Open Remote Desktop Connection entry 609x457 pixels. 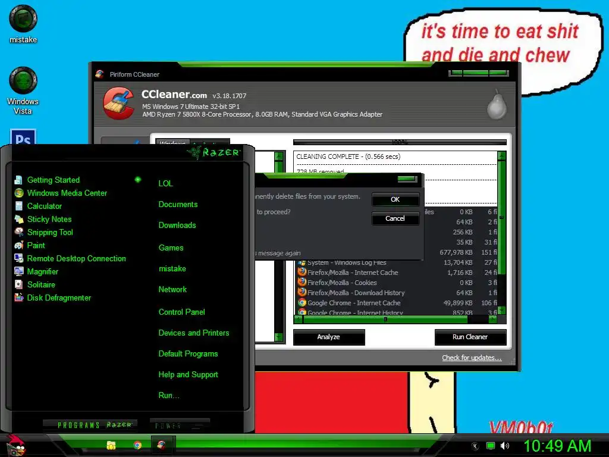click(x=76, y=258)
